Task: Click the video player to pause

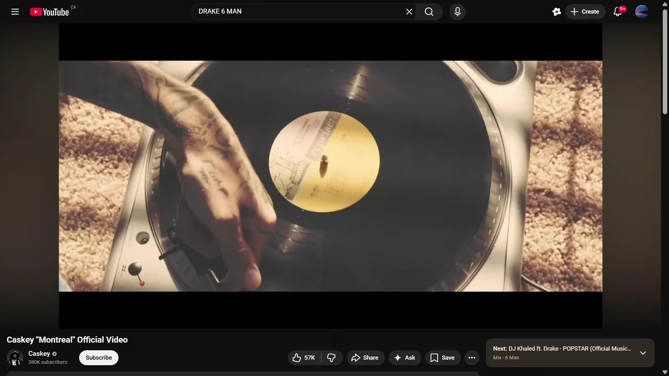Action: (330, 176)
